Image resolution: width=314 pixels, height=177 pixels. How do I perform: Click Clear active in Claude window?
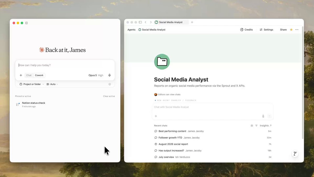109,96
